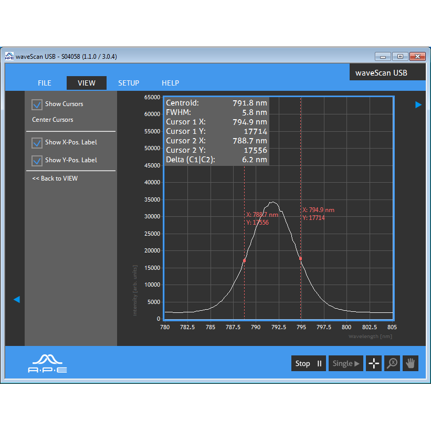Disable the Show Y-Pos. Label checkbox

(37, 161)
